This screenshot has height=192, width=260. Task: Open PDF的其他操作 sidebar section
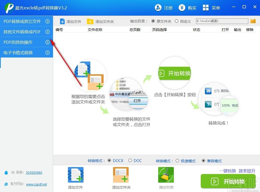click(27, 42)
